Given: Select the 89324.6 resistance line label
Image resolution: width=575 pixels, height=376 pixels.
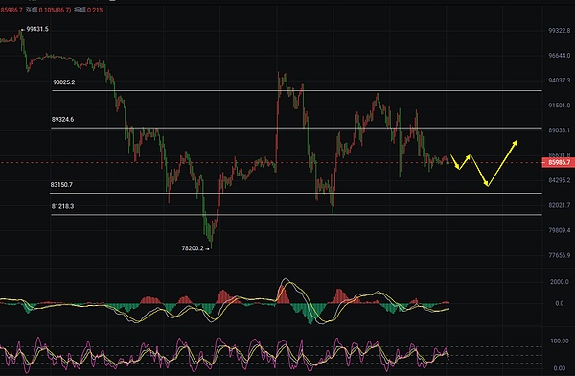Looking at the screenshot, I should [x=62, y=119].
